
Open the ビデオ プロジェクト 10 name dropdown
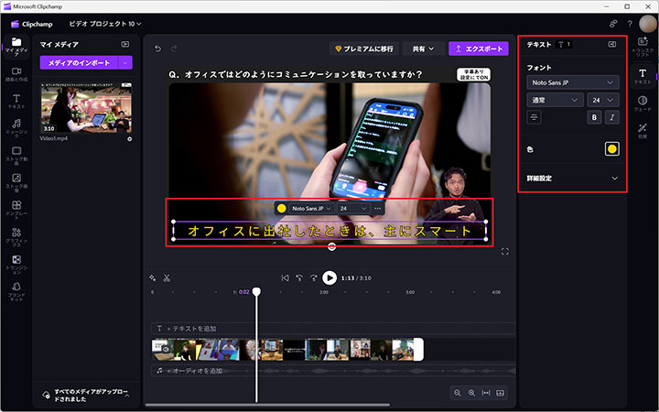[x=105, y=24]
